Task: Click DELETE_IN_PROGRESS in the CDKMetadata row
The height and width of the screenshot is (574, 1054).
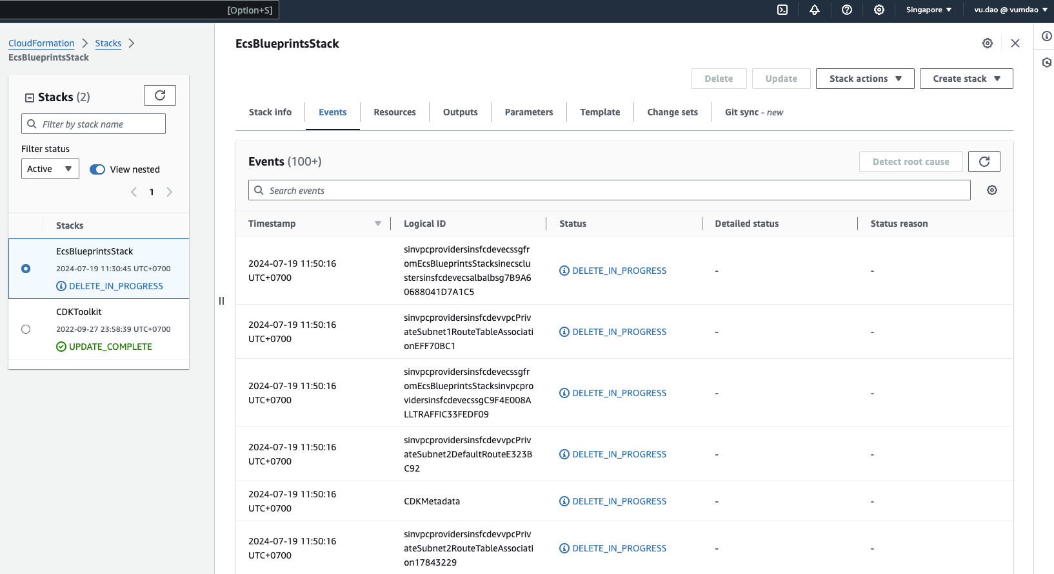Action: [619, 501]
